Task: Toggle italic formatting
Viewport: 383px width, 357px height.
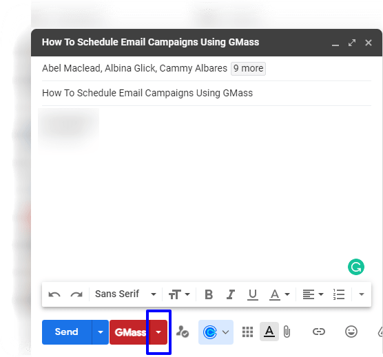Action: pyautogui.click(x=230, y=294)
